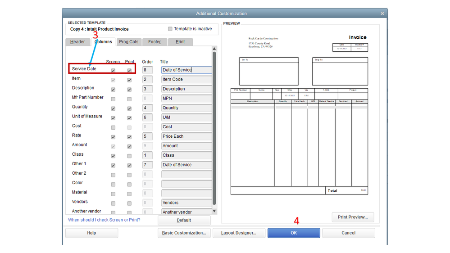Edit the Other 1 title field
Viewport: 450px width, 253px height.
click(186, 165)
